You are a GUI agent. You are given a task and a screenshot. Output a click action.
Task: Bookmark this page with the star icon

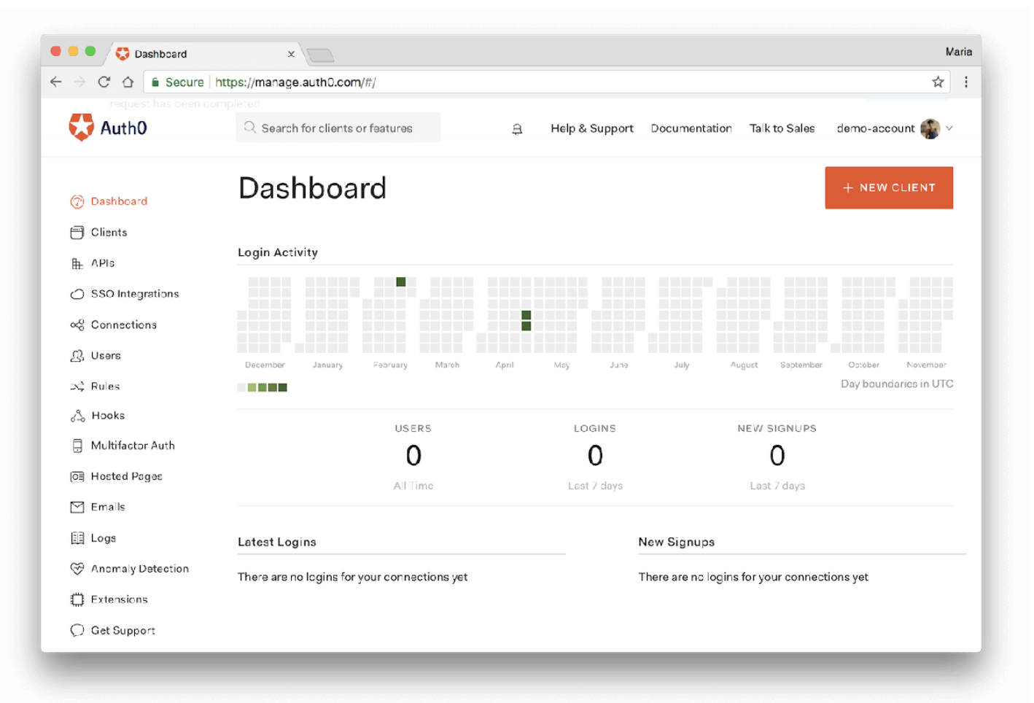point(938,82)
